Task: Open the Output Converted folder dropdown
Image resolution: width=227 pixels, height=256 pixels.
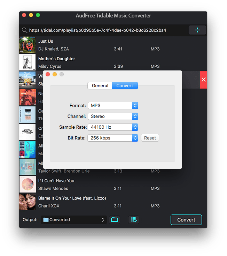Action: click(x=74, y=220)
